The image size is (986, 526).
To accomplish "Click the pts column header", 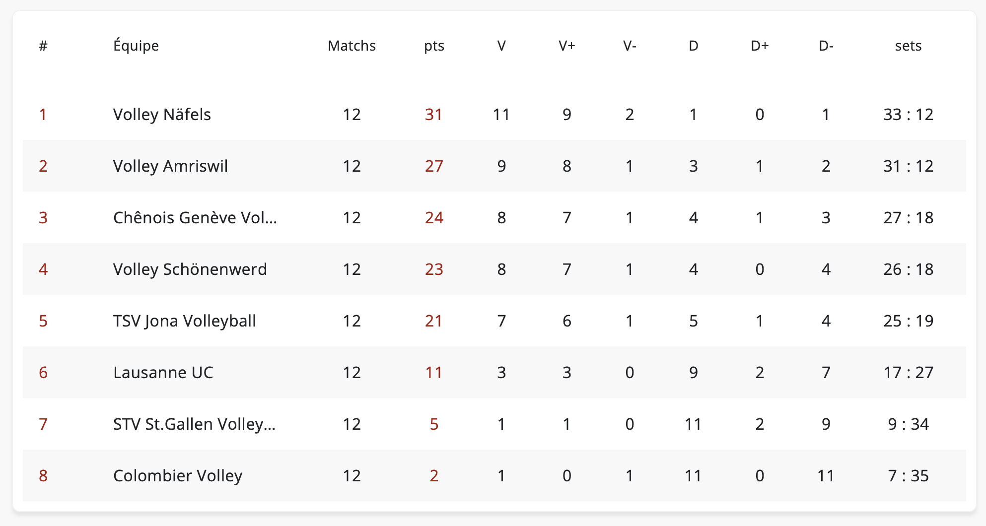I will click(434, 46).
